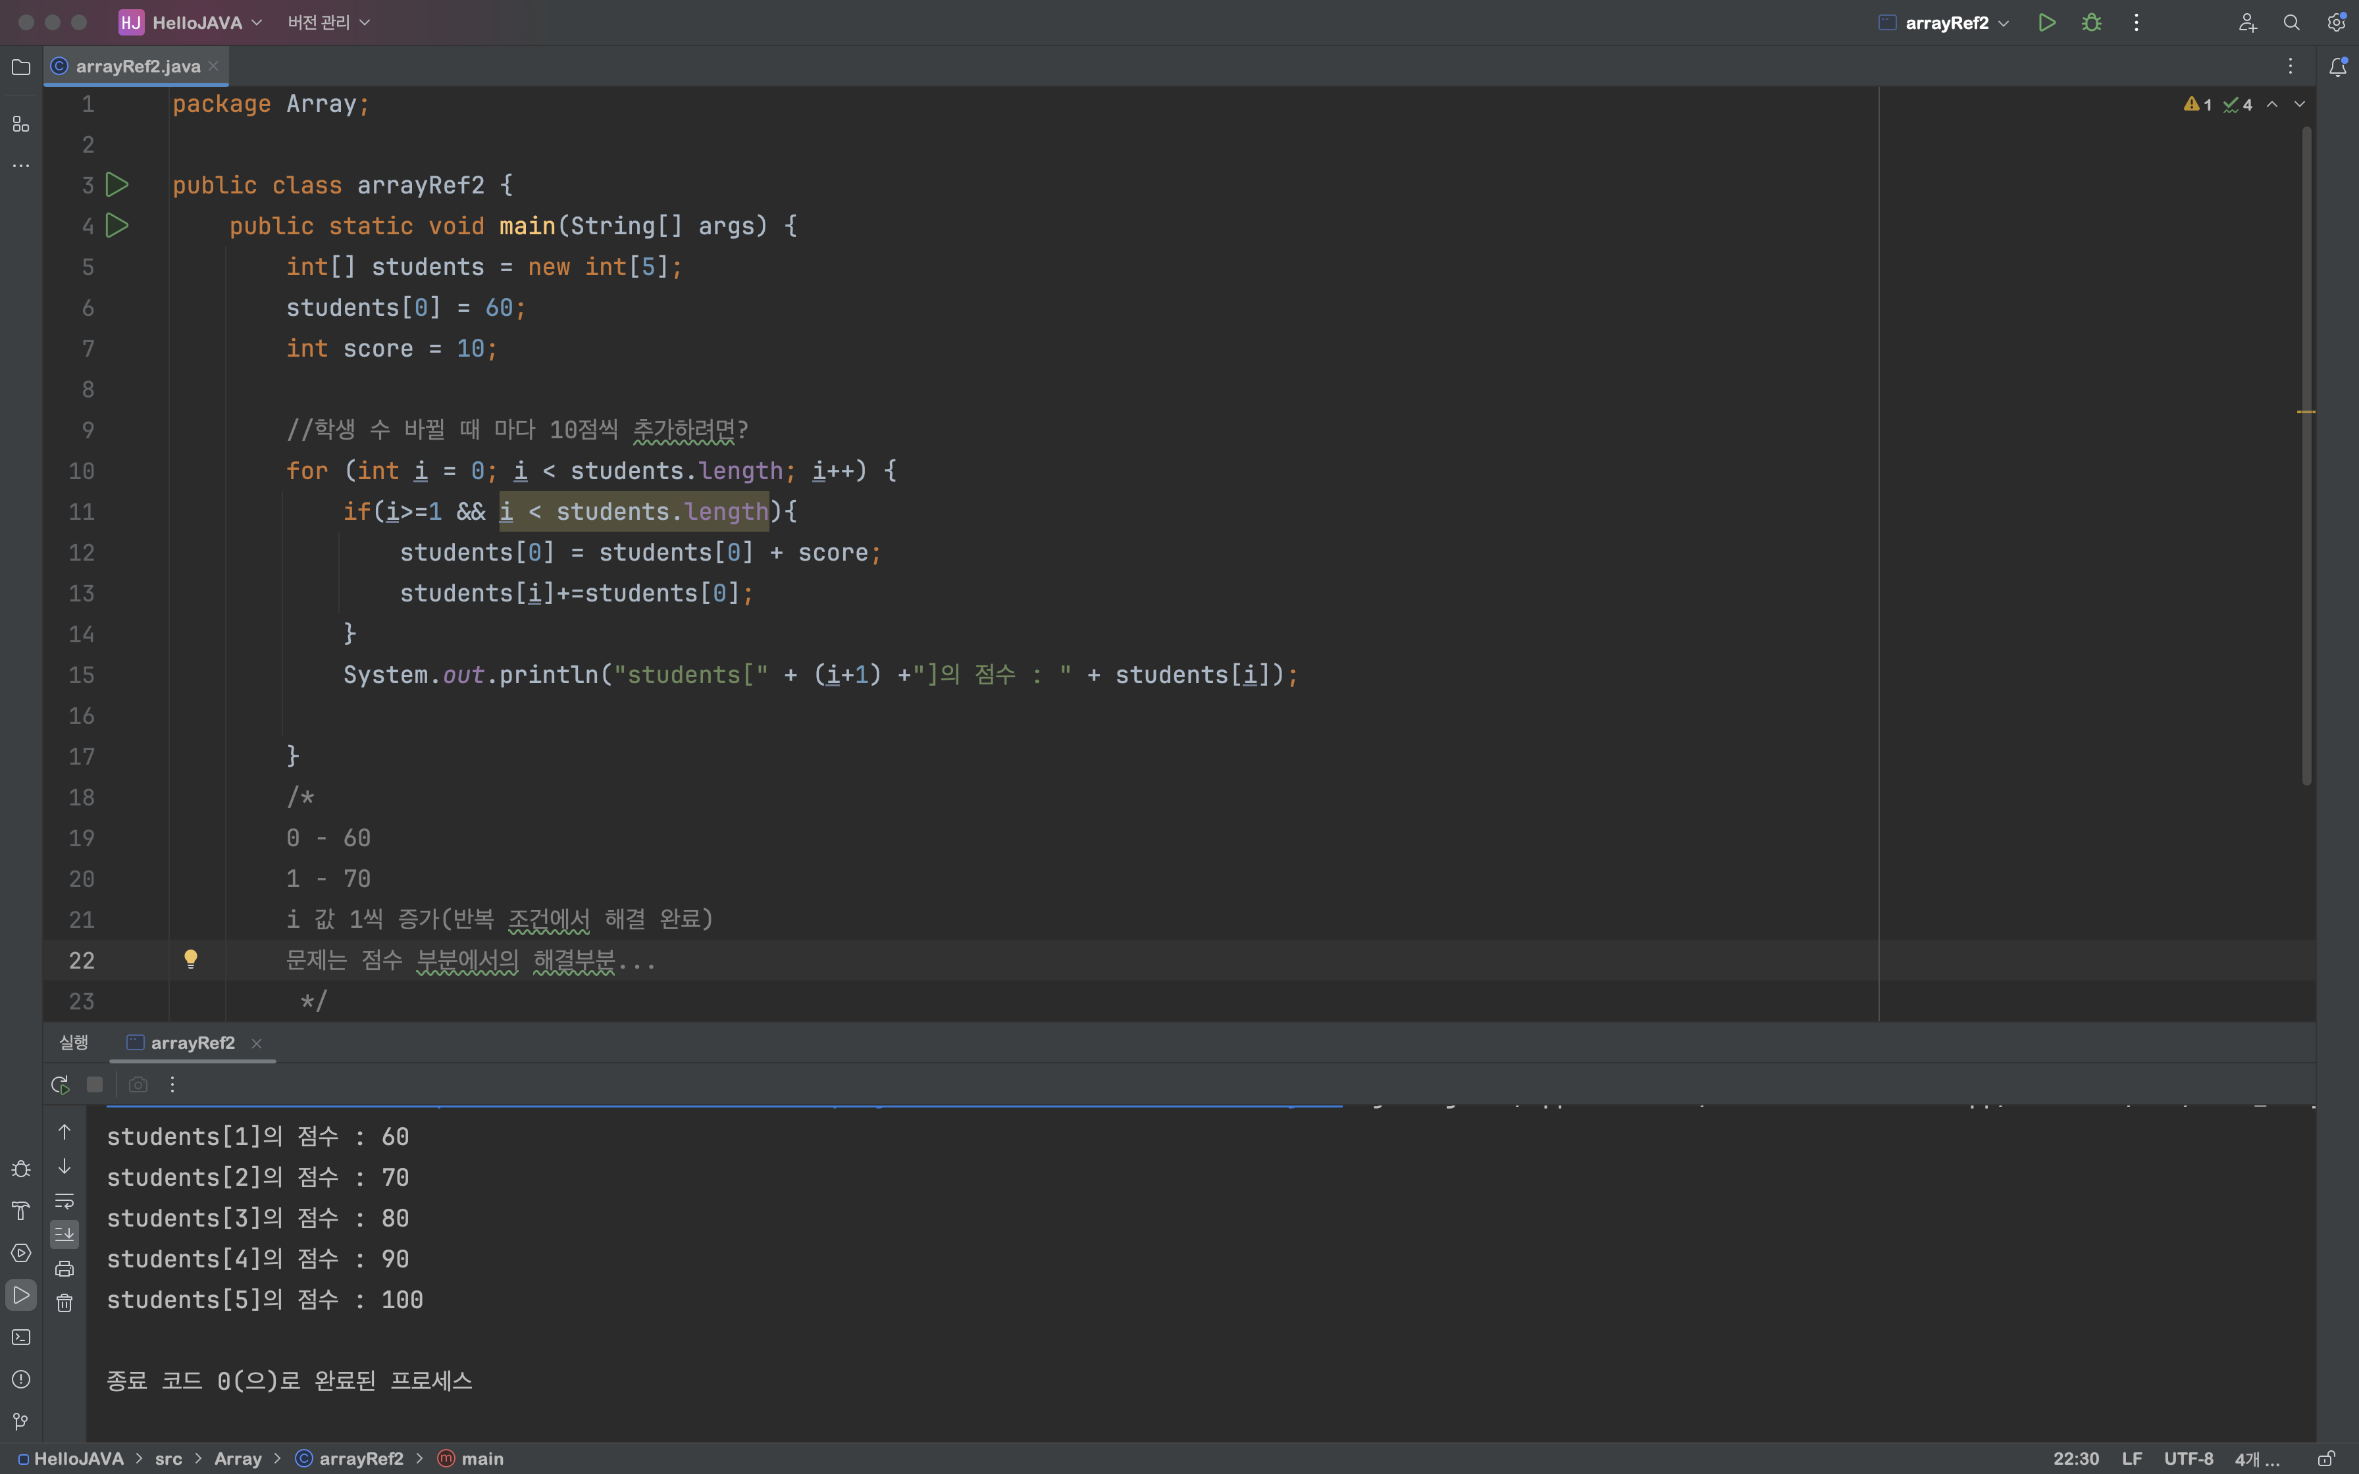
Task: Open caret position 22:30 go-to-line
Action: (x=2077, y=1458)
